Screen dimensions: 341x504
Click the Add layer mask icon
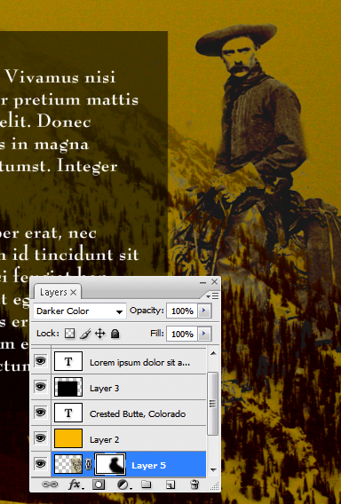pyautogui.click(x=99, y=484)
